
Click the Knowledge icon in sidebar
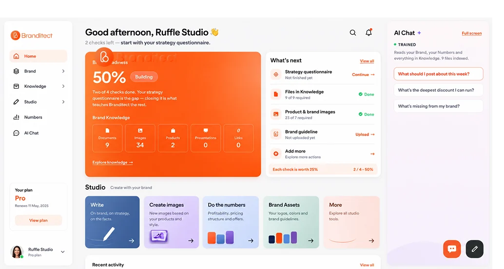pos(17,86)
